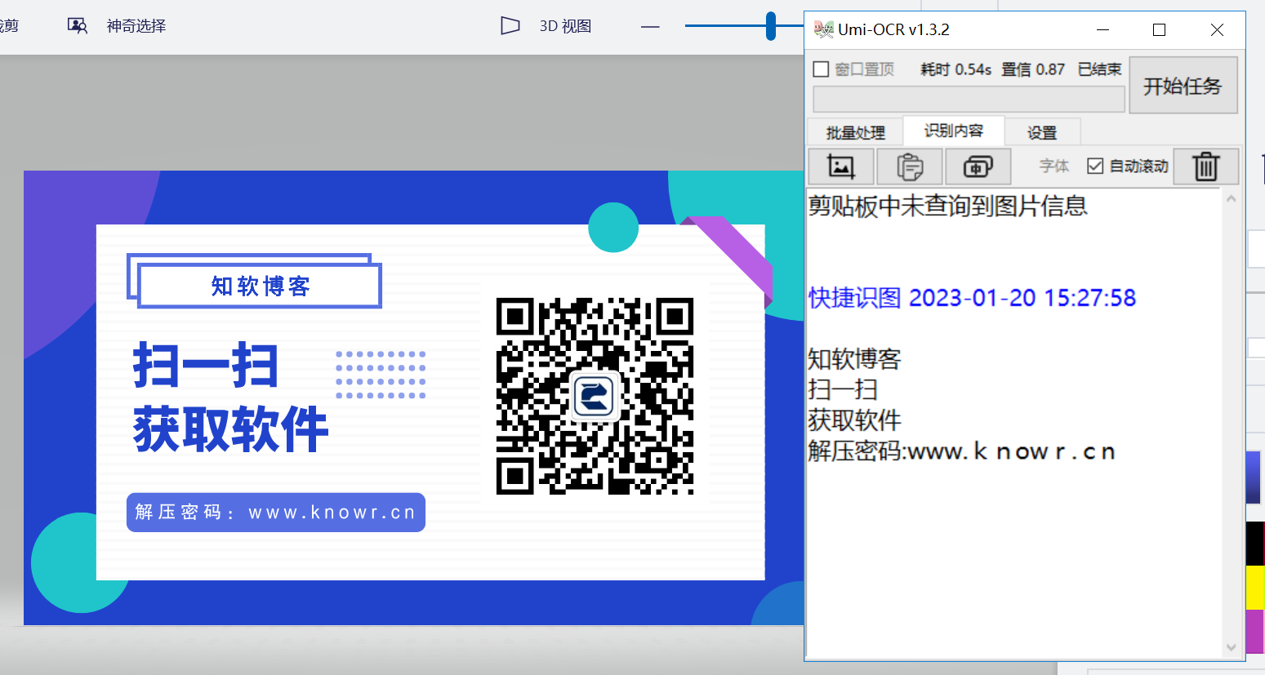The image size is (1265, 675).
Task: Switch to the 设置 settings tab
Action: click(x=1042, y=132)
